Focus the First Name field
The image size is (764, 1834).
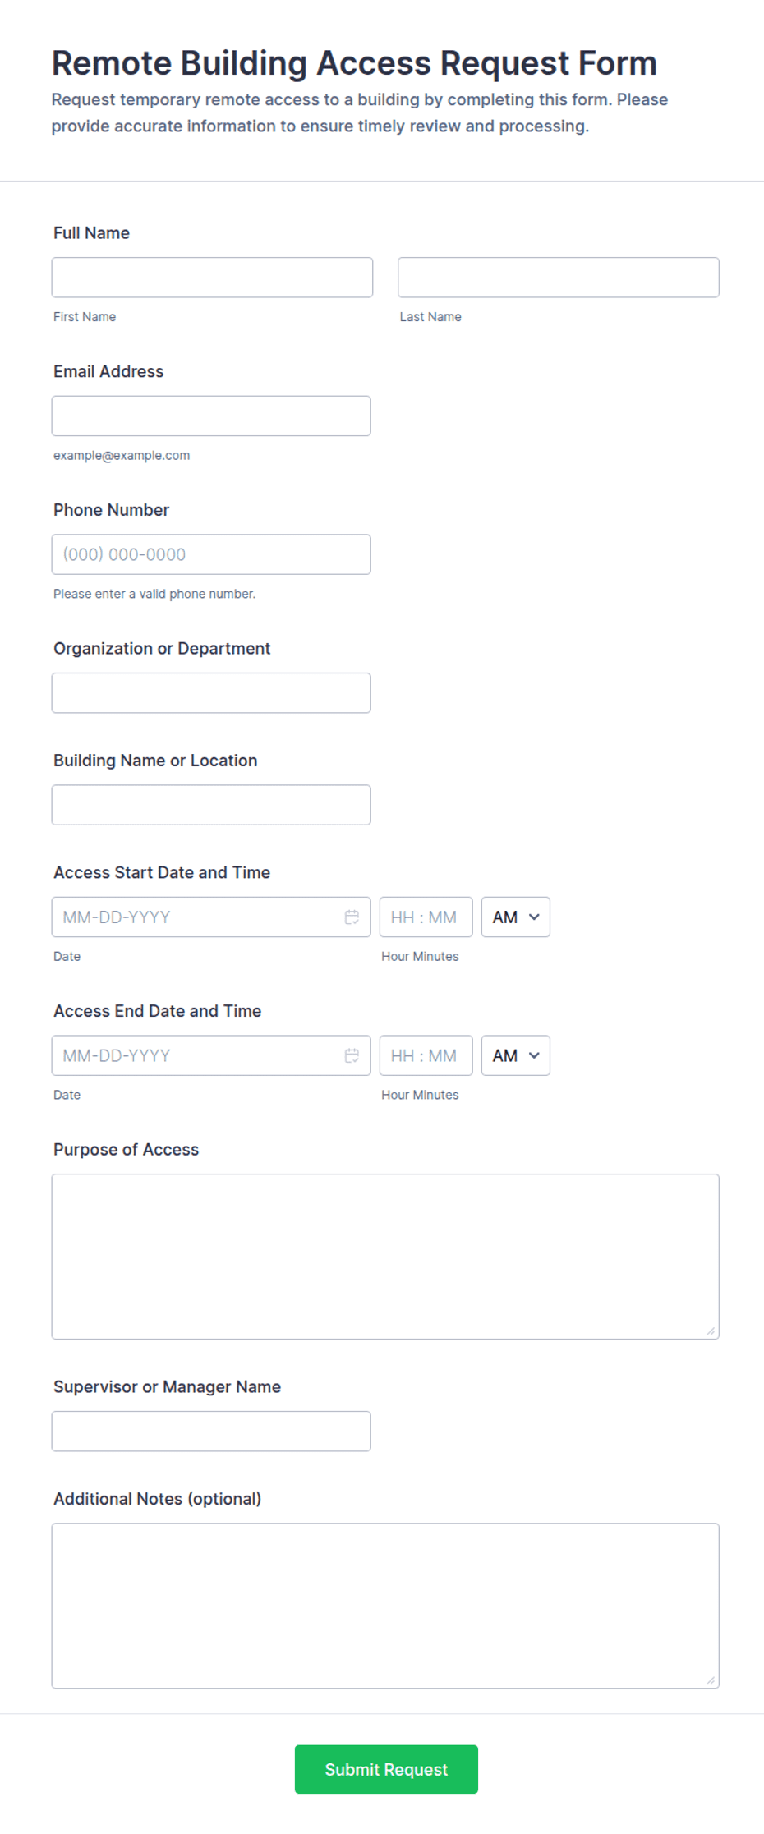(212, 278)
